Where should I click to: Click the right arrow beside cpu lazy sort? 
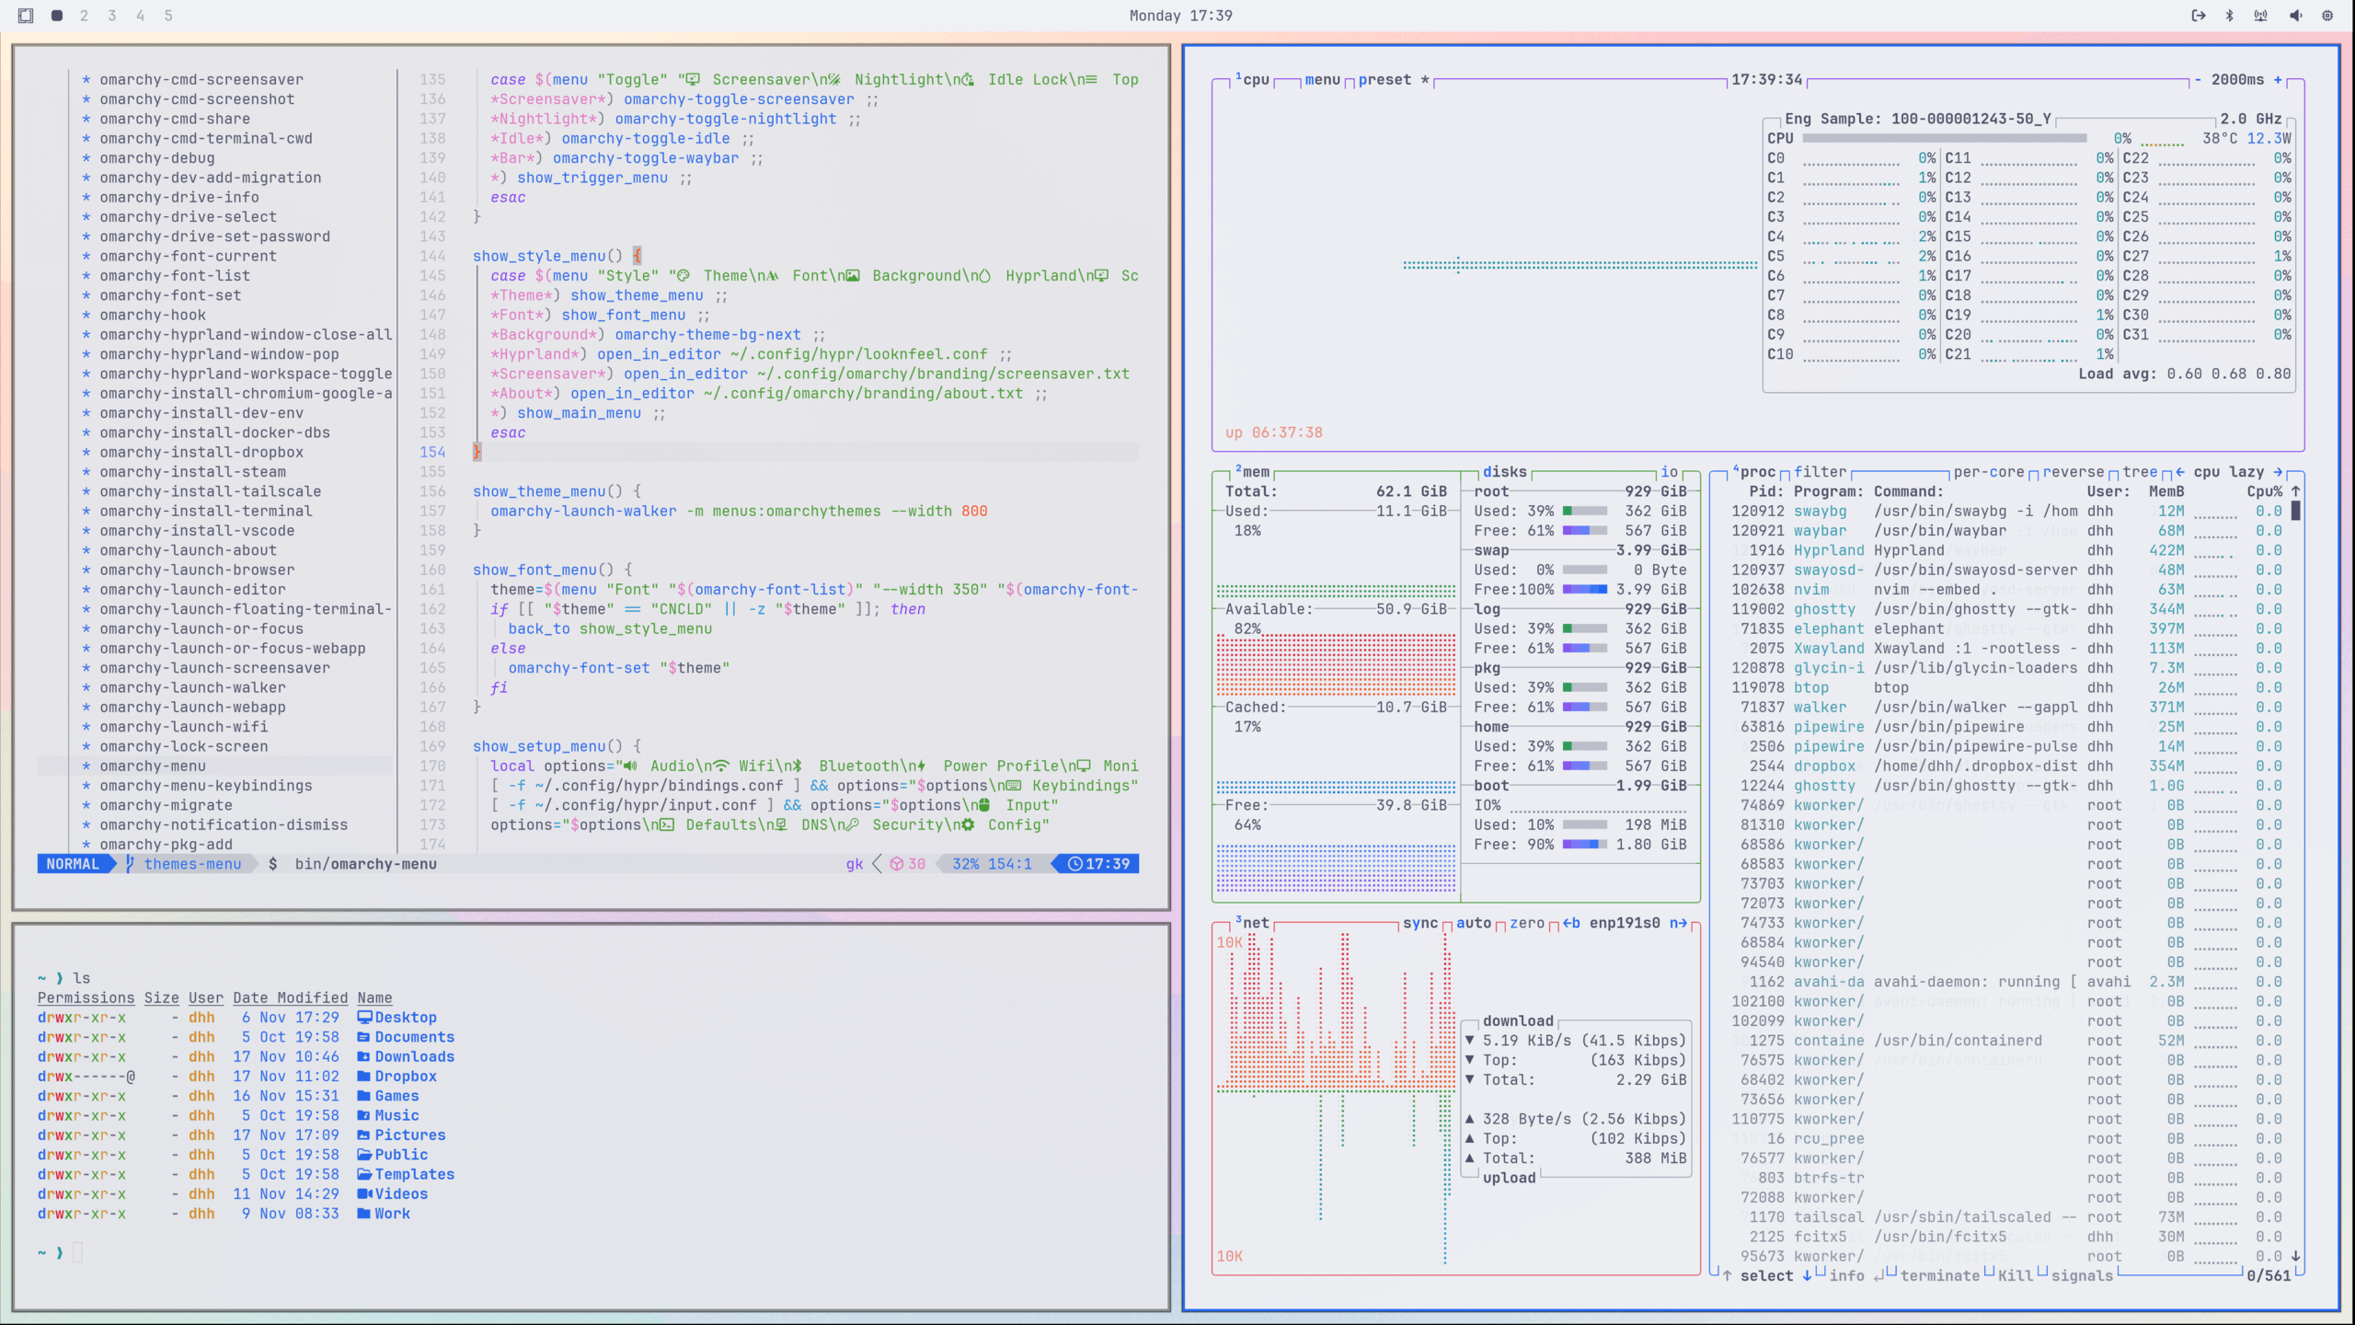pyautogui.click(x=2278, y=472)
